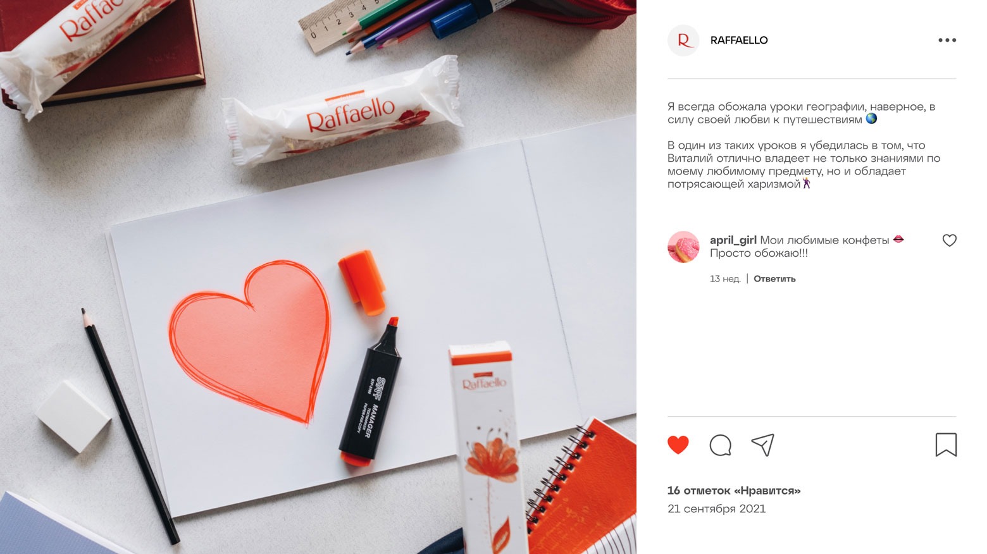Click the globe emoji in caption
Image resolution: width=987 pixels, height=554 pixels.
[x=871, y=119]
